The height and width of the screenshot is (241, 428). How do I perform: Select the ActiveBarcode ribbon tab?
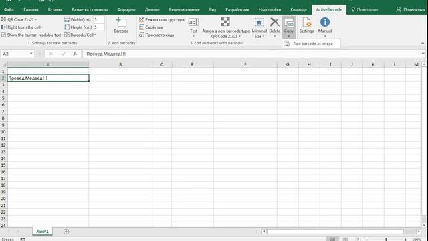328,9
